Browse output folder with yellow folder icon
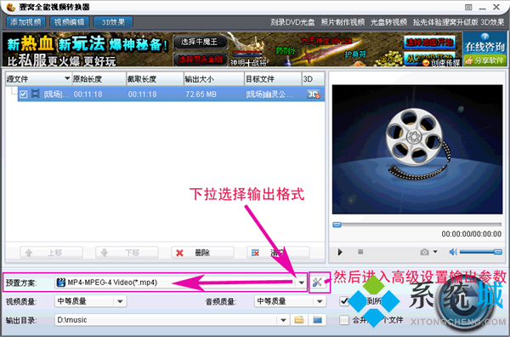Screen dimensions: 510x337 [x=299, y=320]
